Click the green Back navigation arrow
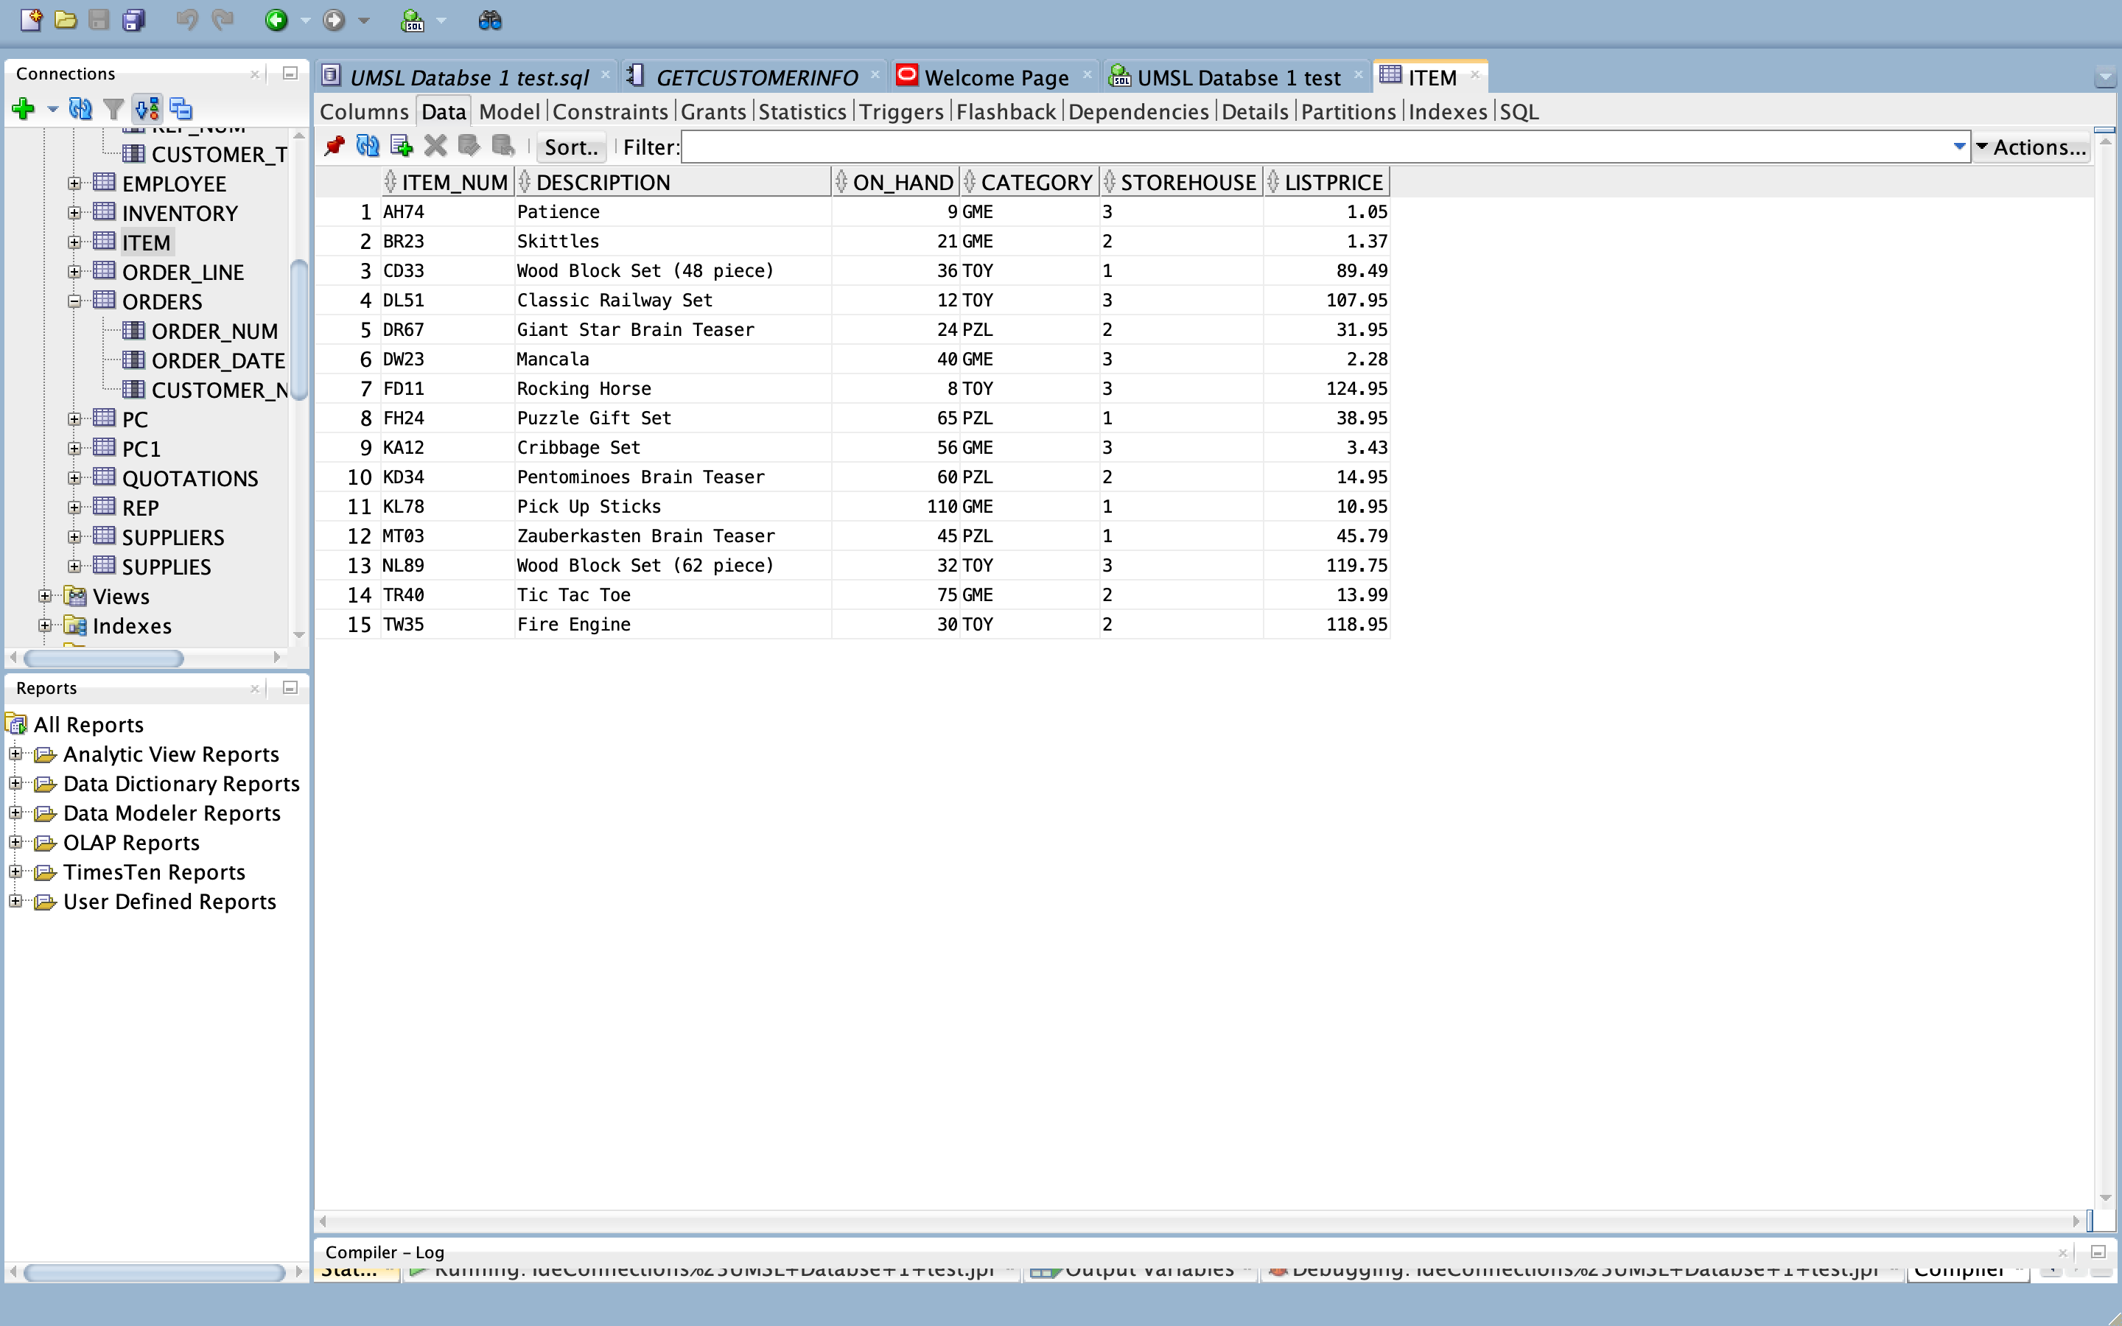Image resolution: width=2122 pixels, height=1326 pixels. [x=276, y=20]
